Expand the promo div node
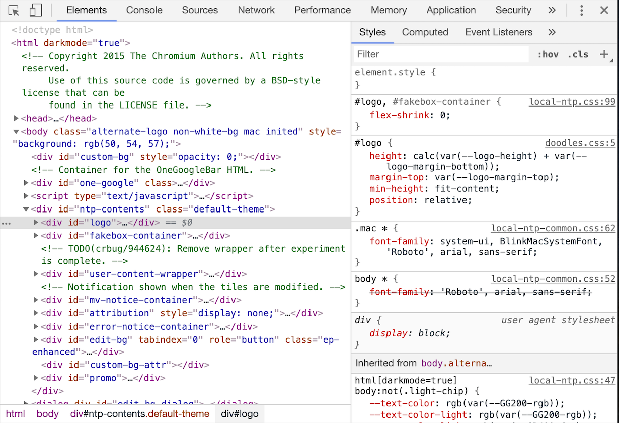The width and height of the screenshot is (619, 423). click(x=36, y=378)
